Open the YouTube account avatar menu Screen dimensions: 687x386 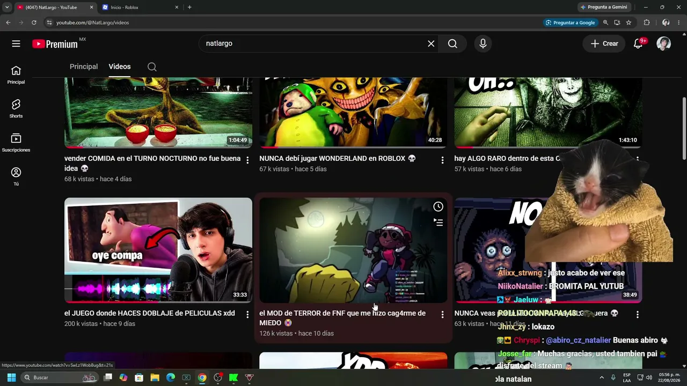point(664,43)
